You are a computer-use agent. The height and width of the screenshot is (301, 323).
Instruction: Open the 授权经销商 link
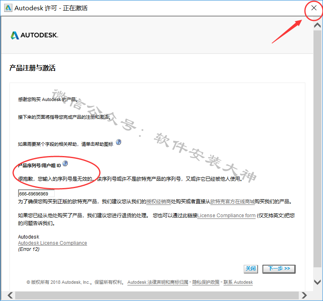tap(159, 202)
